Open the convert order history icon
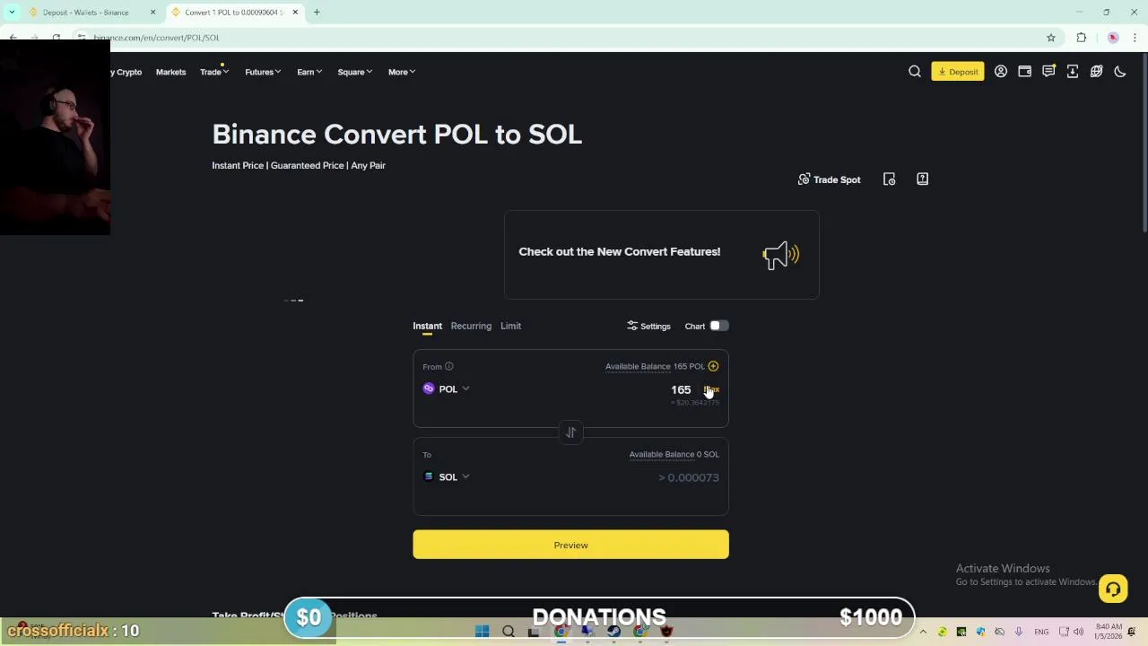1148x646 pixels. tap(890, 179)
